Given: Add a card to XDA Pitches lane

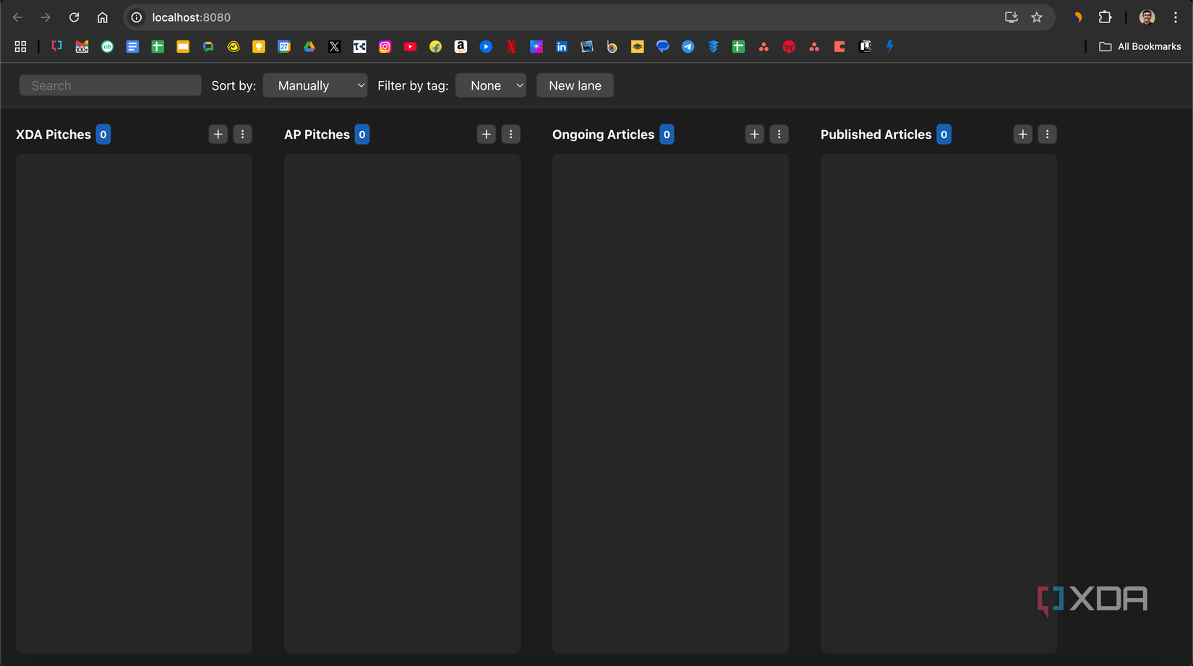Looking at the screenshot, I should 218,134.
